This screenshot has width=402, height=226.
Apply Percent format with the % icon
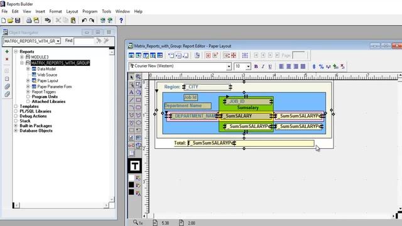(321, 67)
